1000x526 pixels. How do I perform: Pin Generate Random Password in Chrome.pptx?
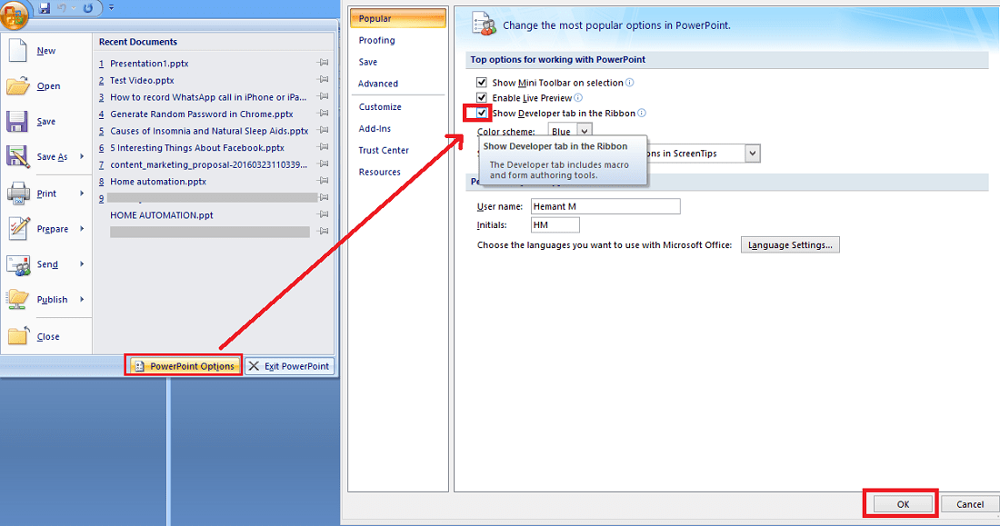324,113
